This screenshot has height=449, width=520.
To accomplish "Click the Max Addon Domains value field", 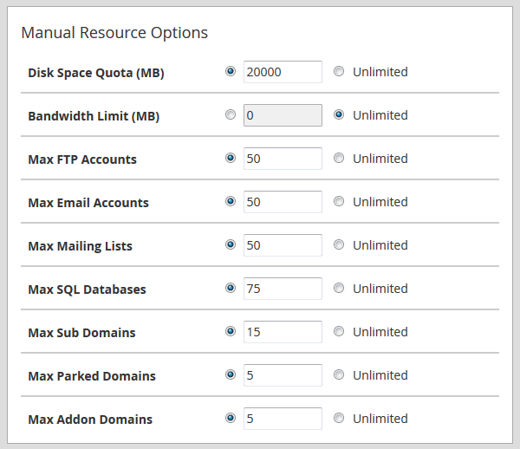I will pos(283,419).
